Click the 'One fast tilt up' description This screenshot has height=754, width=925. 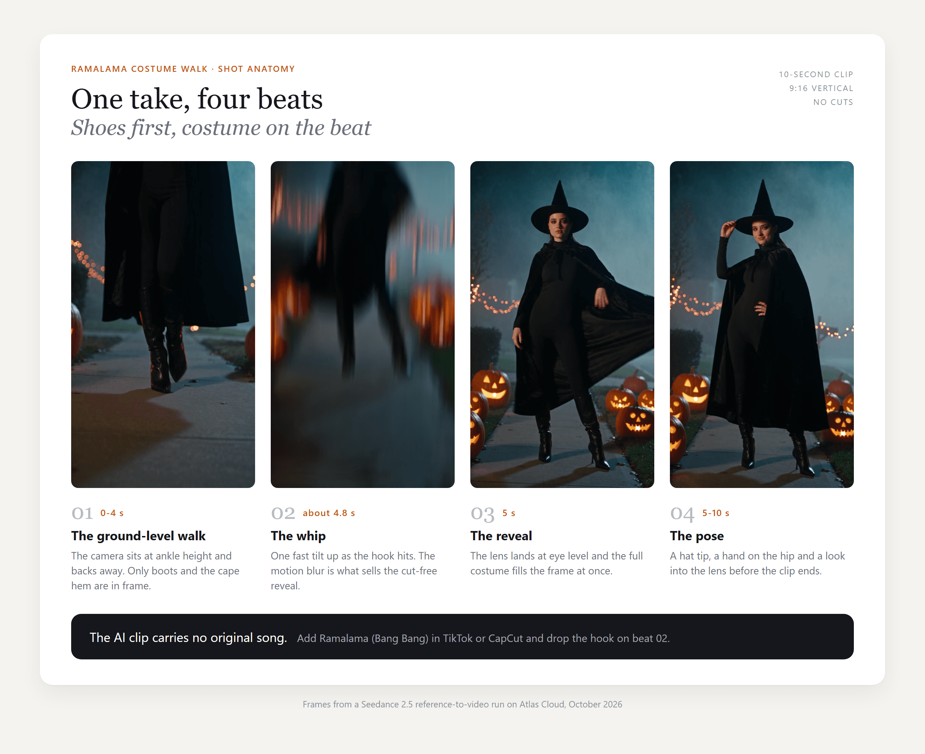(x=354, y=571)
